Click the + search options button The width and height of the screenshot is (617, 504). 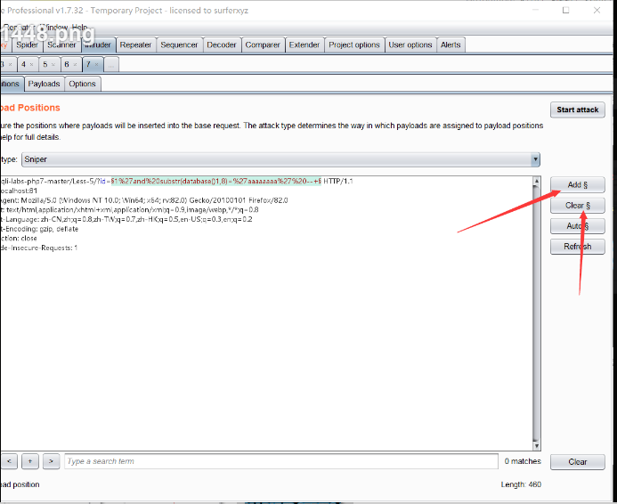pyautogui.click(x=30, y=461)
